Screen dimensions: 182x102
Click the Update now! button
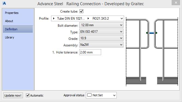(x=13, y=95)
